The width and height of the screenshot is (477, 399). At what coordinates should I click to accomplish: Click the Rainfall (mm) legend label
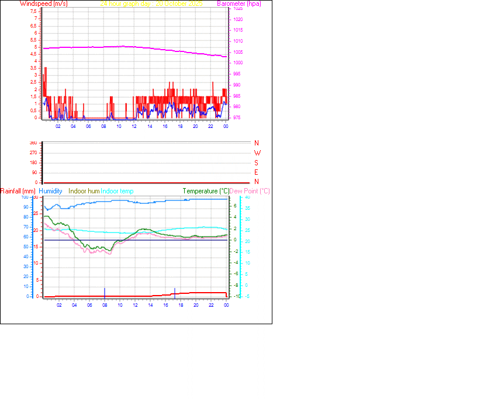coord(18,191)
